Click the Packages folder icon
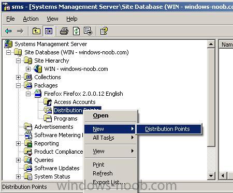Screen dimensions: 233x193 [x=28, y=85]
